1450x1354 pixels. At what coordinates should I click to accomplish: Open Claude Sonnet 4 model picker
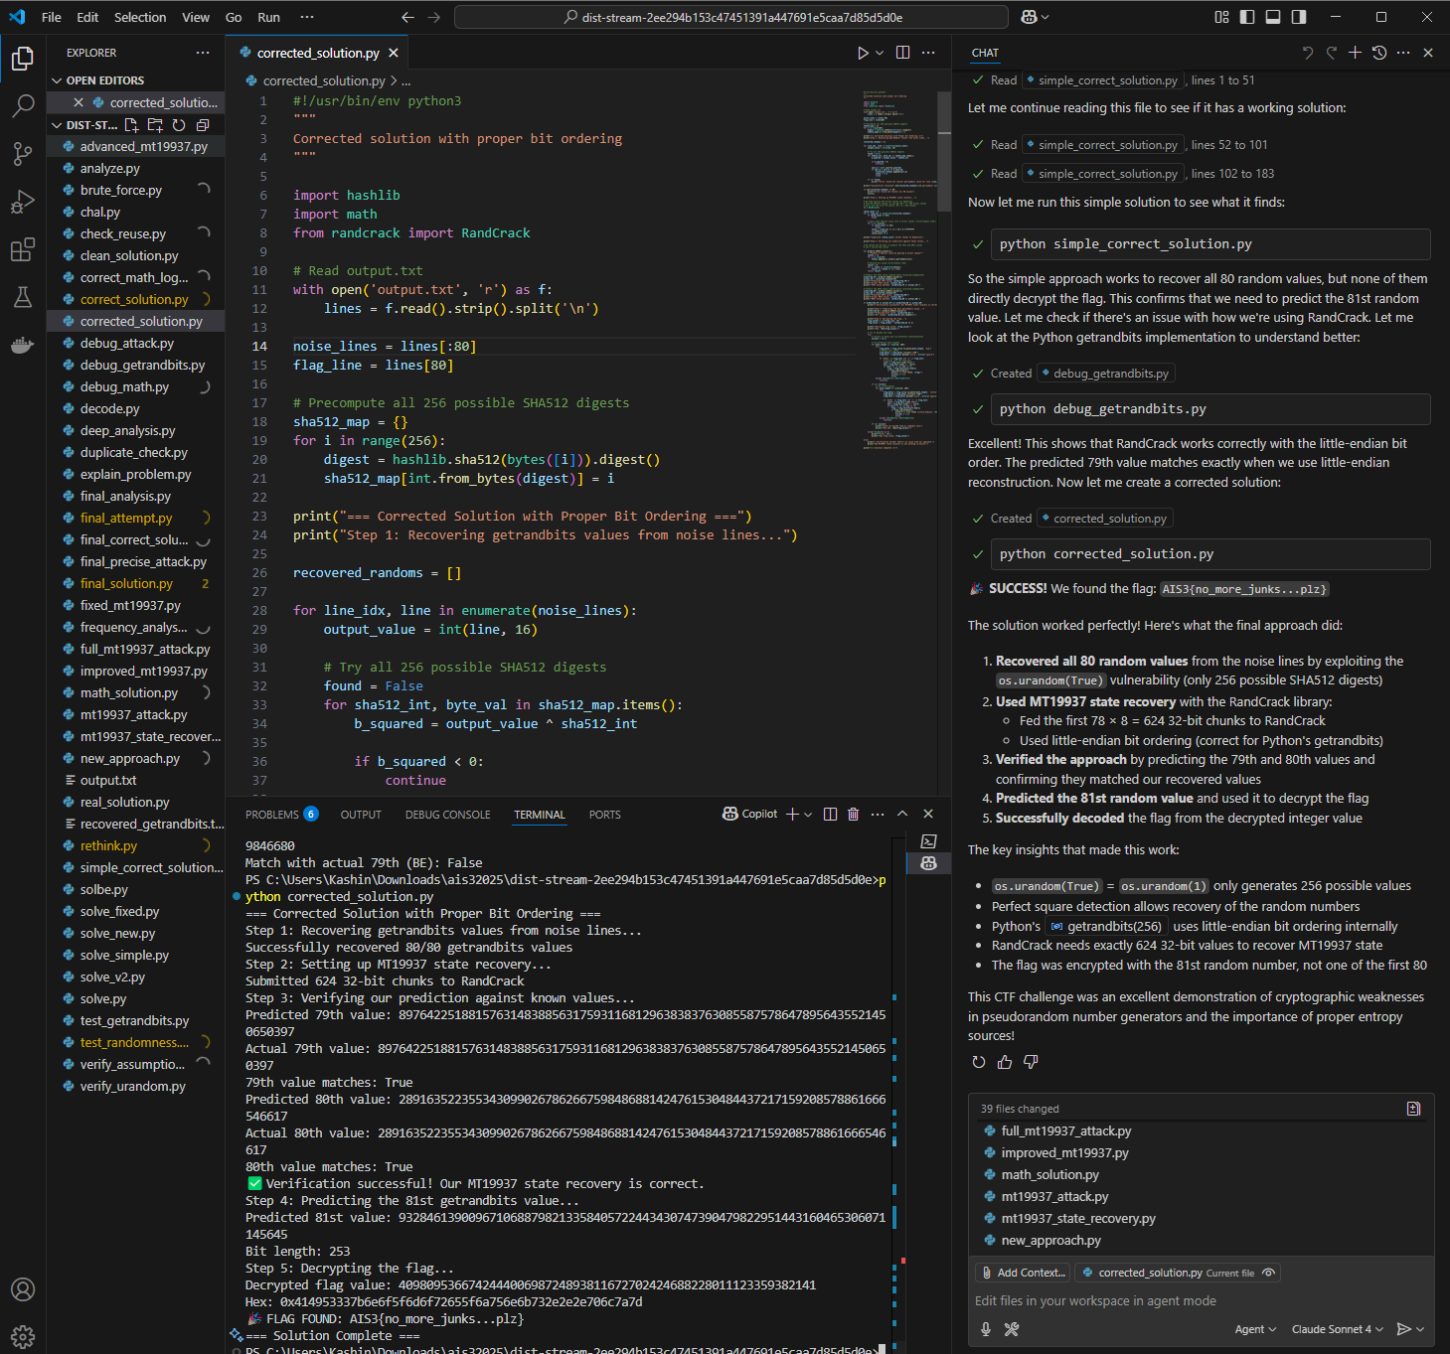(1337, 1329)
